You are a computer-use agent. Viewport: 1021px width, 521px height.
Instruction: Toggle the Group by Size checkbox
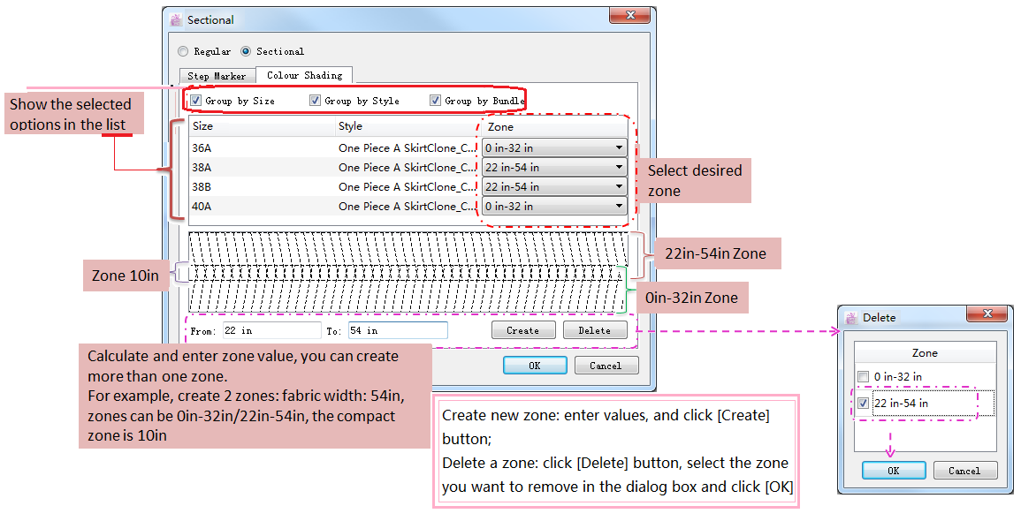196,101
